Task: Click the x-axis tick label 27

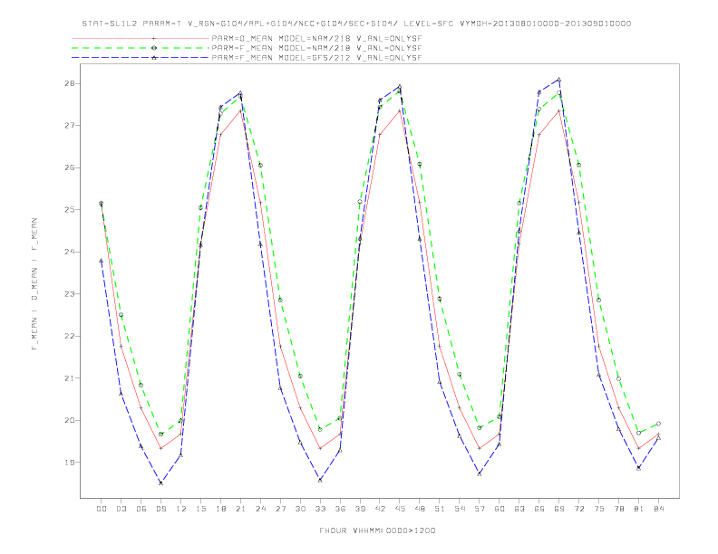Action: [x=280, y=509]
